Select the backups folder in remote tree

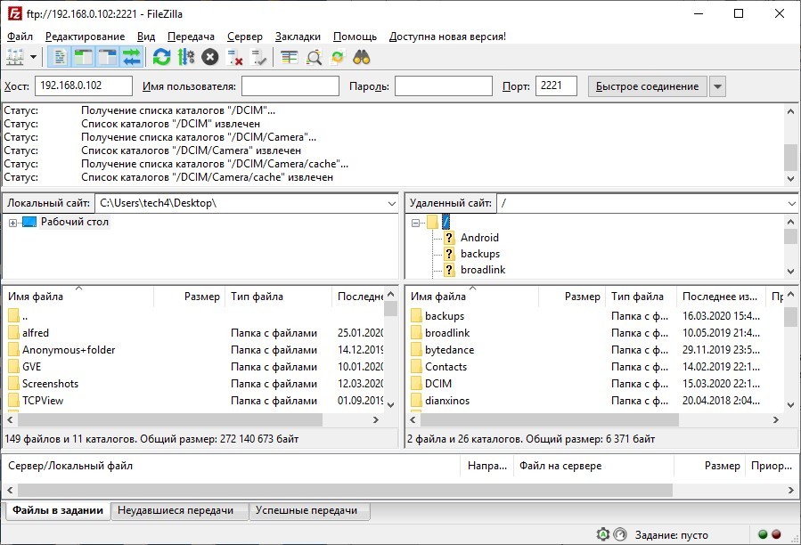tap(480, 254)
